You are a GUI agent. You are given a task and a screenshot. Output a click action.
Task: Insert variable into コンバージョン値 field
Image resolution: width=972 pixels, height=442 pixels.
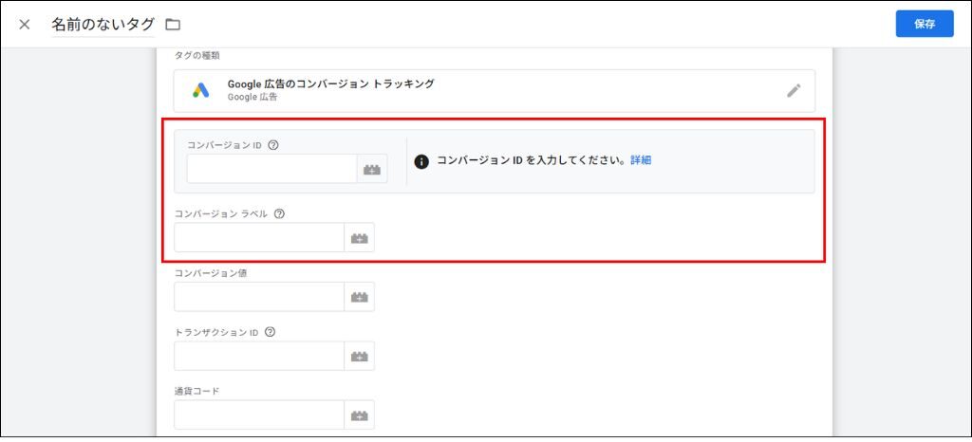(x=360, y=297)
